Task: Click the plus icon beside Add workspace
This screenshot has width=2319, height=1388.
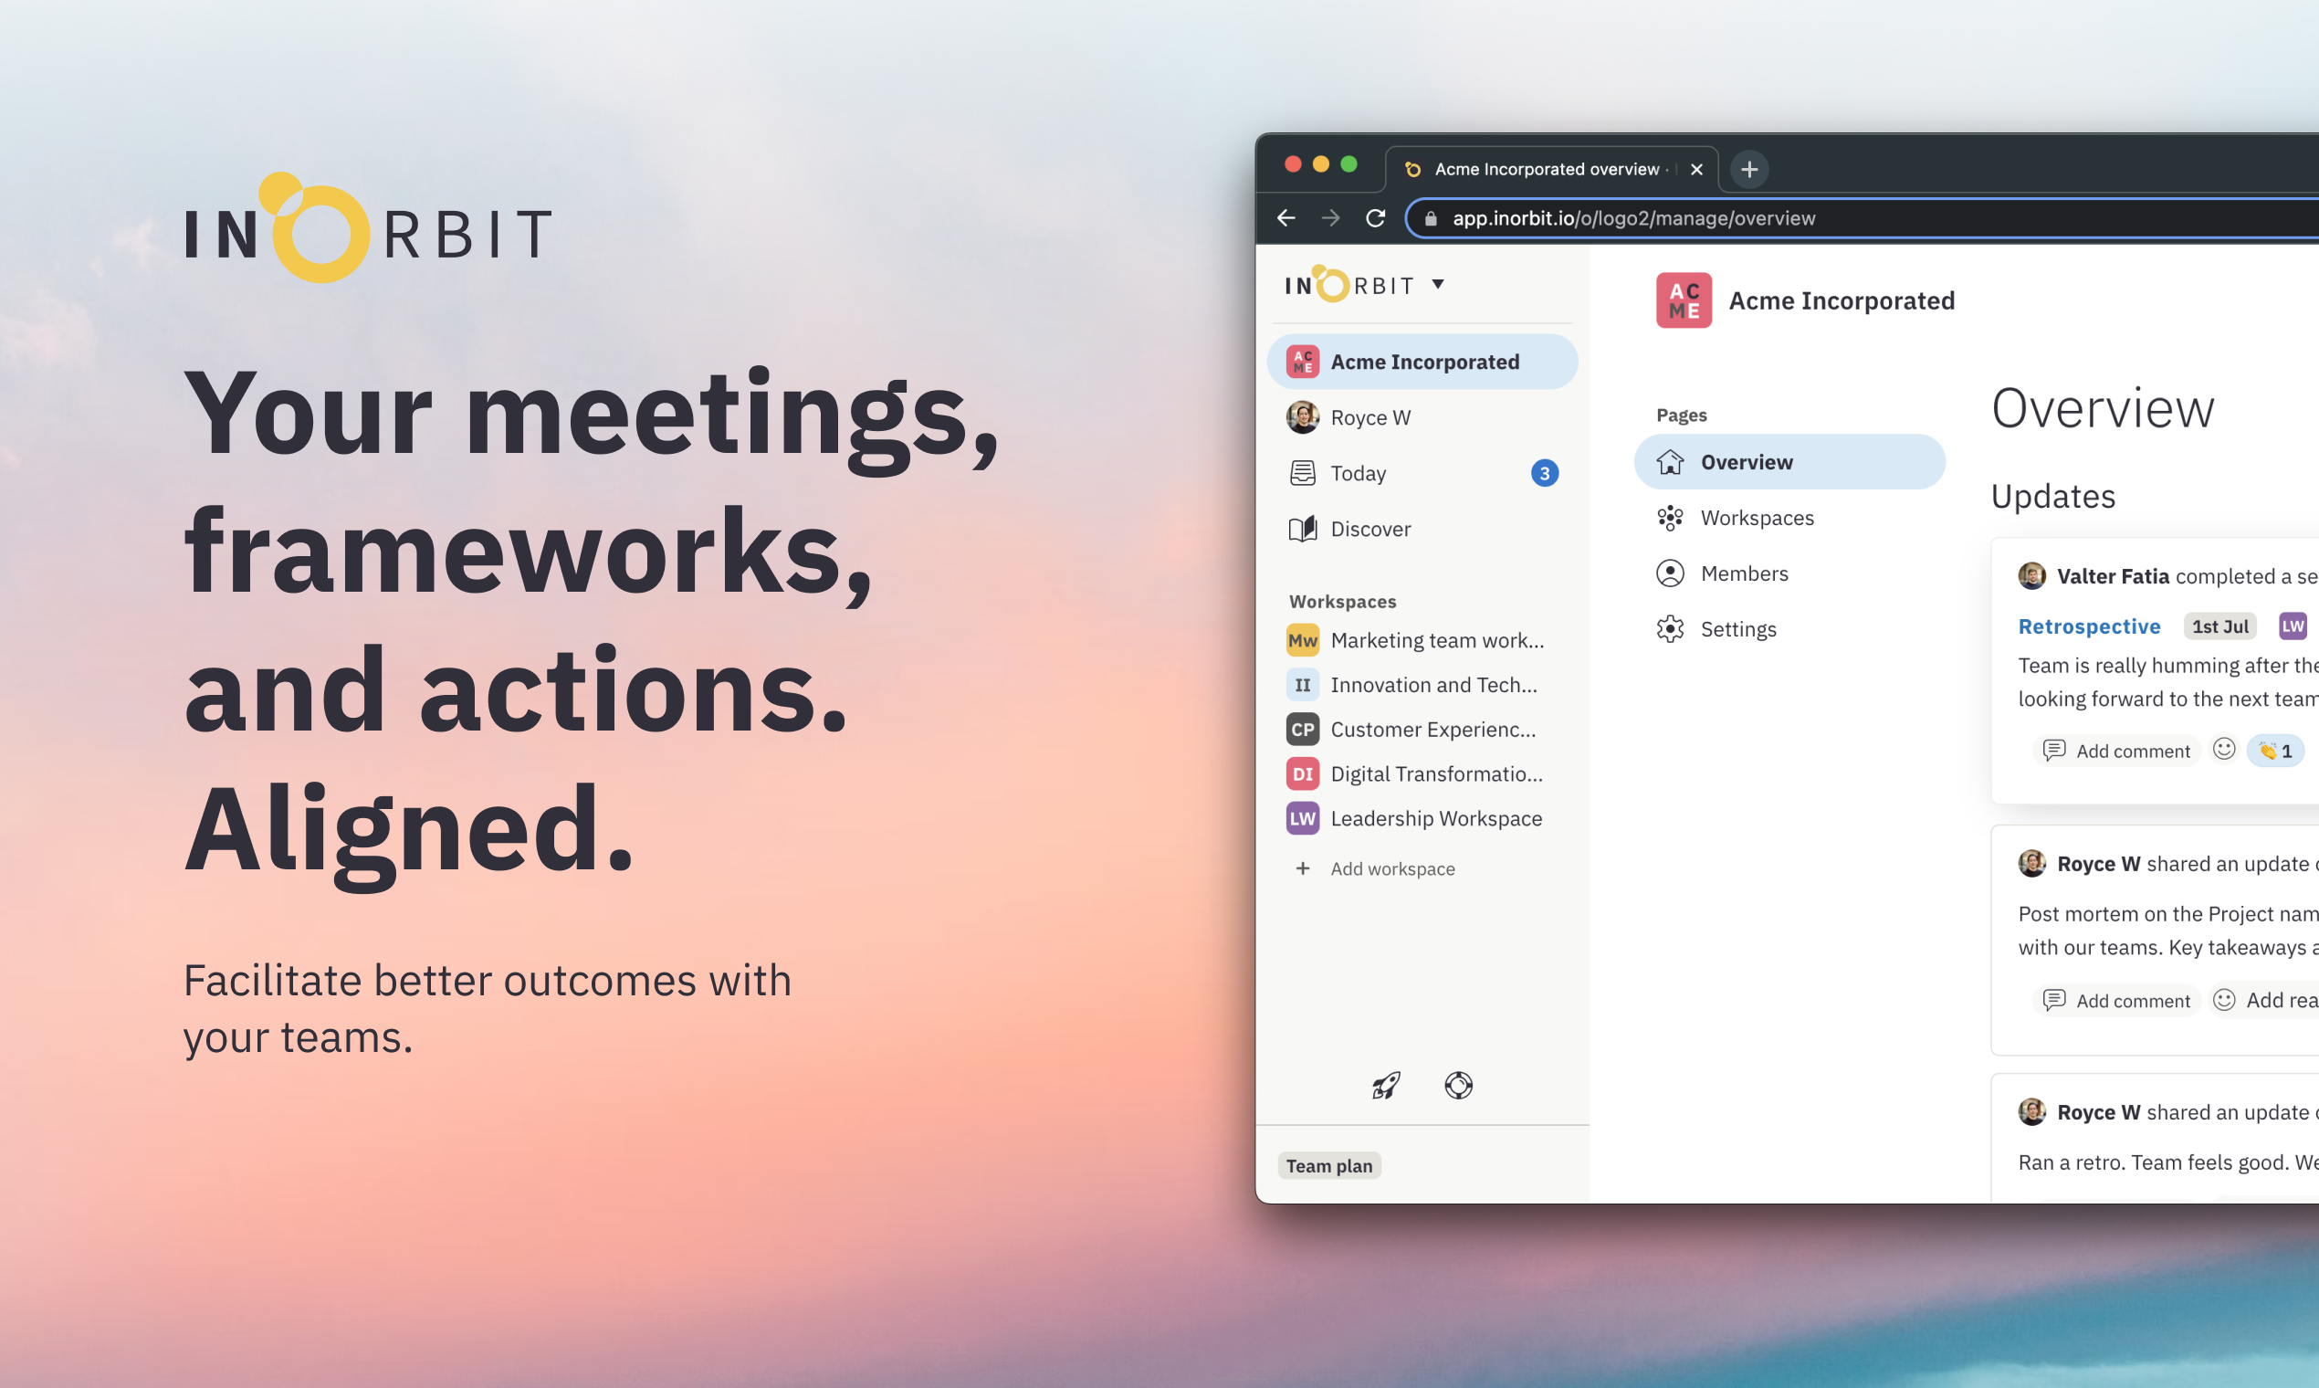Action: [x=1303, y=869]
